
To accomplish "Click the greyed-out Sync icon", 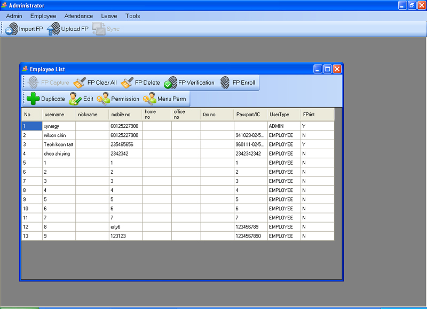I will click(99, 29).
